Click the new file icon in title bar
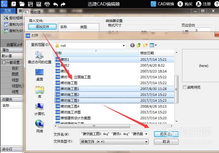Viewport: 219px width, 153px height. point(14,4)
